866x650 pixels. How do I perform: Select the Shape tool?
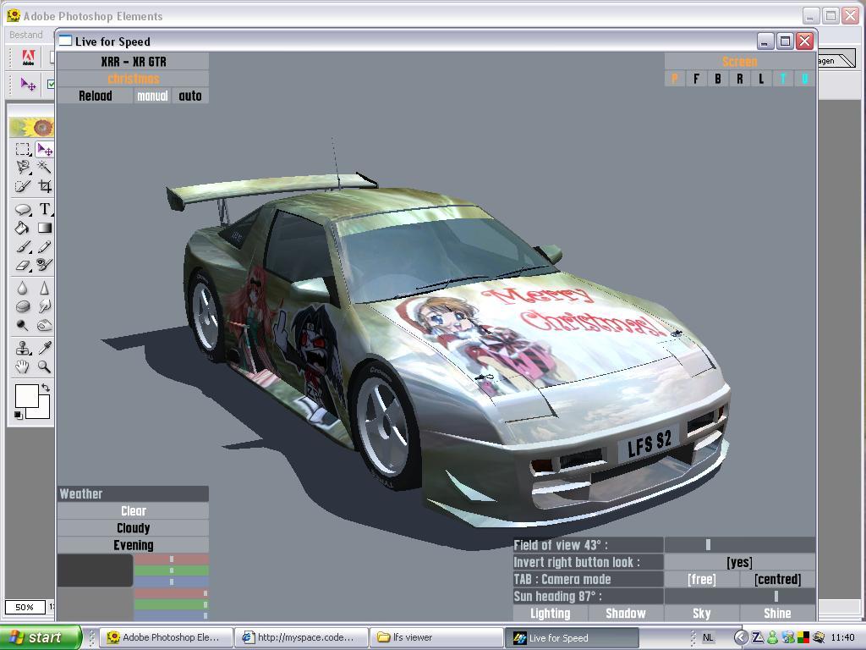[x=22, y=210]
